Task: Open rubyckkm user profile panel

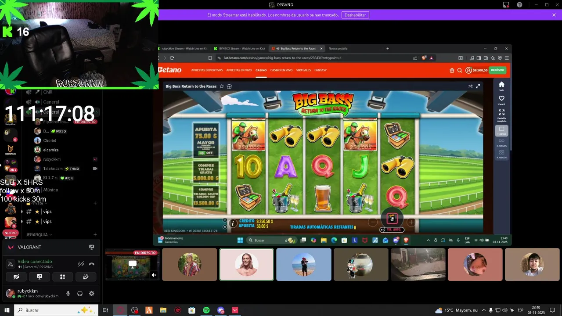Action: coord(32,294)
